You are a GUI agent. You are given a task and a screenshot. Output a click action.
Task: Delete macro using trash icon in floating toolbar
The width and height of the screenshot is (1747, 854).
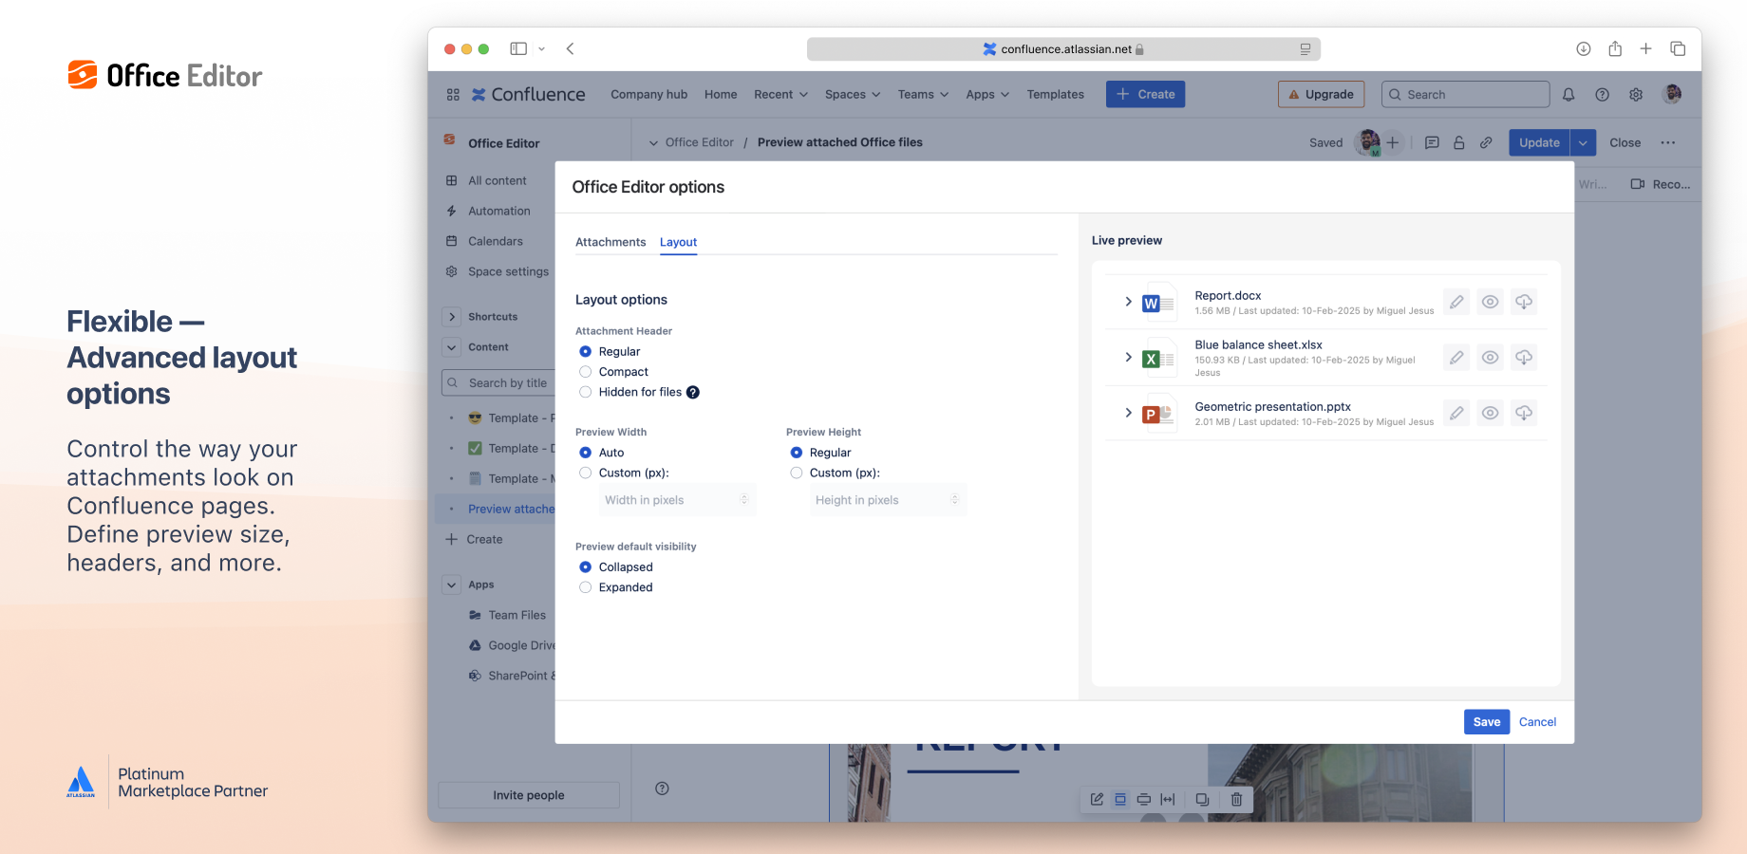pos(1236,799)
